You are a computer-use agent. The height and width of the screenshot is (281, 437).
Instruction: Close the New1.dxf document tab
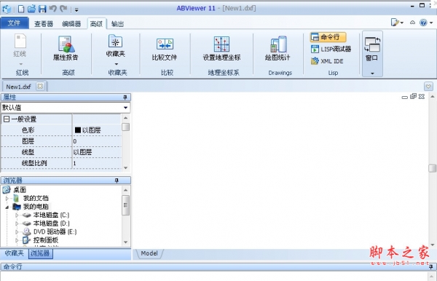point(40,87)
